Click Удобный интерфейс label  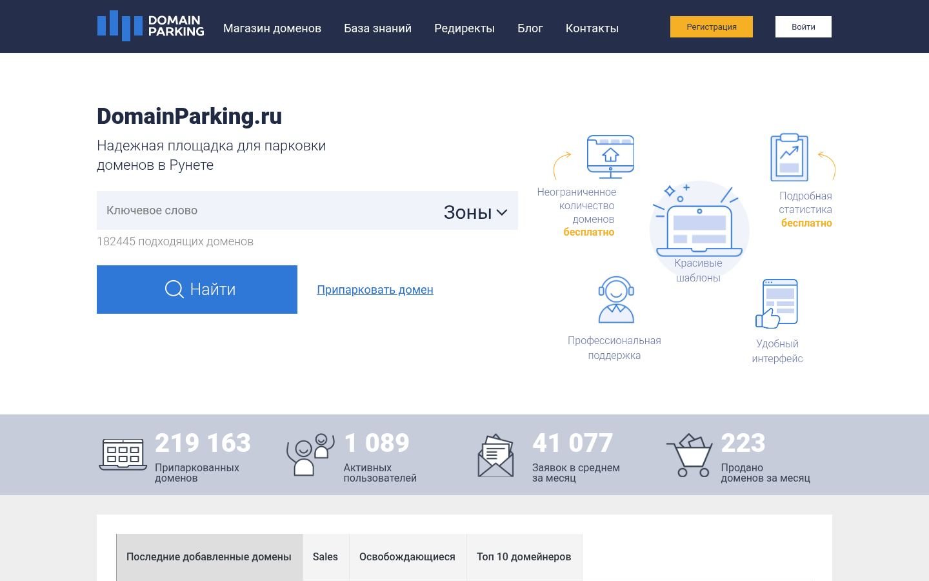point(777,351)
